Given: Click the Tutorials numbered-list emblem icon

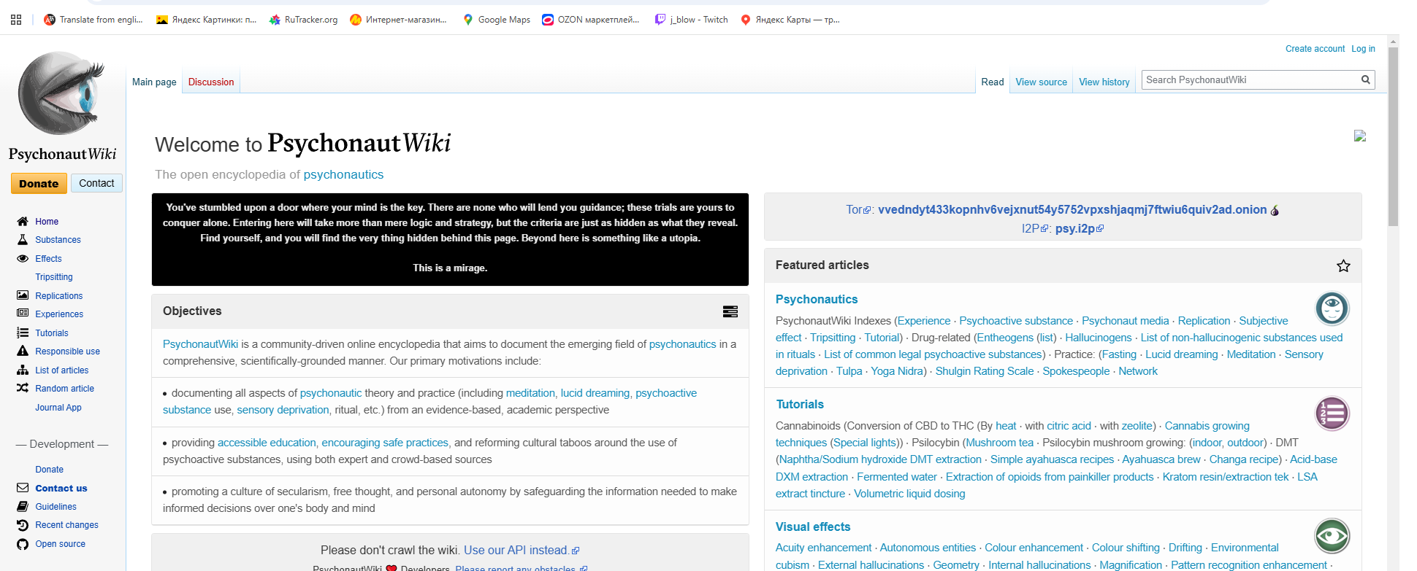Looking at the screenshot, I should pos(1332,413).
